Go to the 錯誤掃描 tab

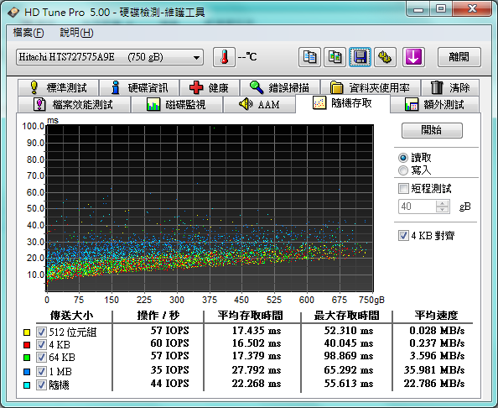click(x=280, y=87)
